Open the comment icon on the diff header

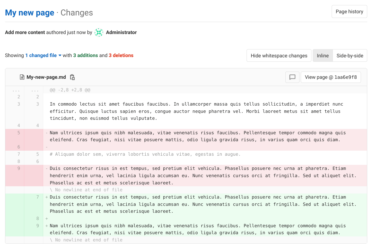click(292, 77)
